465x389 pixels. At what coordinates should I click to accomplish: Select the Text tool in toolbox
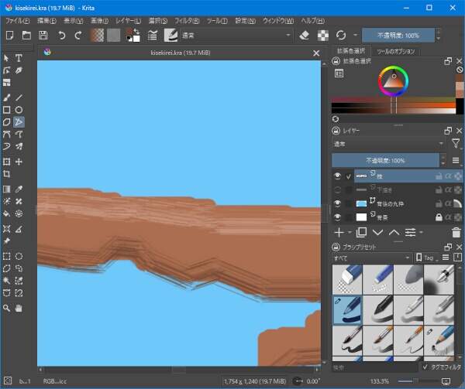pyautogui.click(x=19, y=58)
